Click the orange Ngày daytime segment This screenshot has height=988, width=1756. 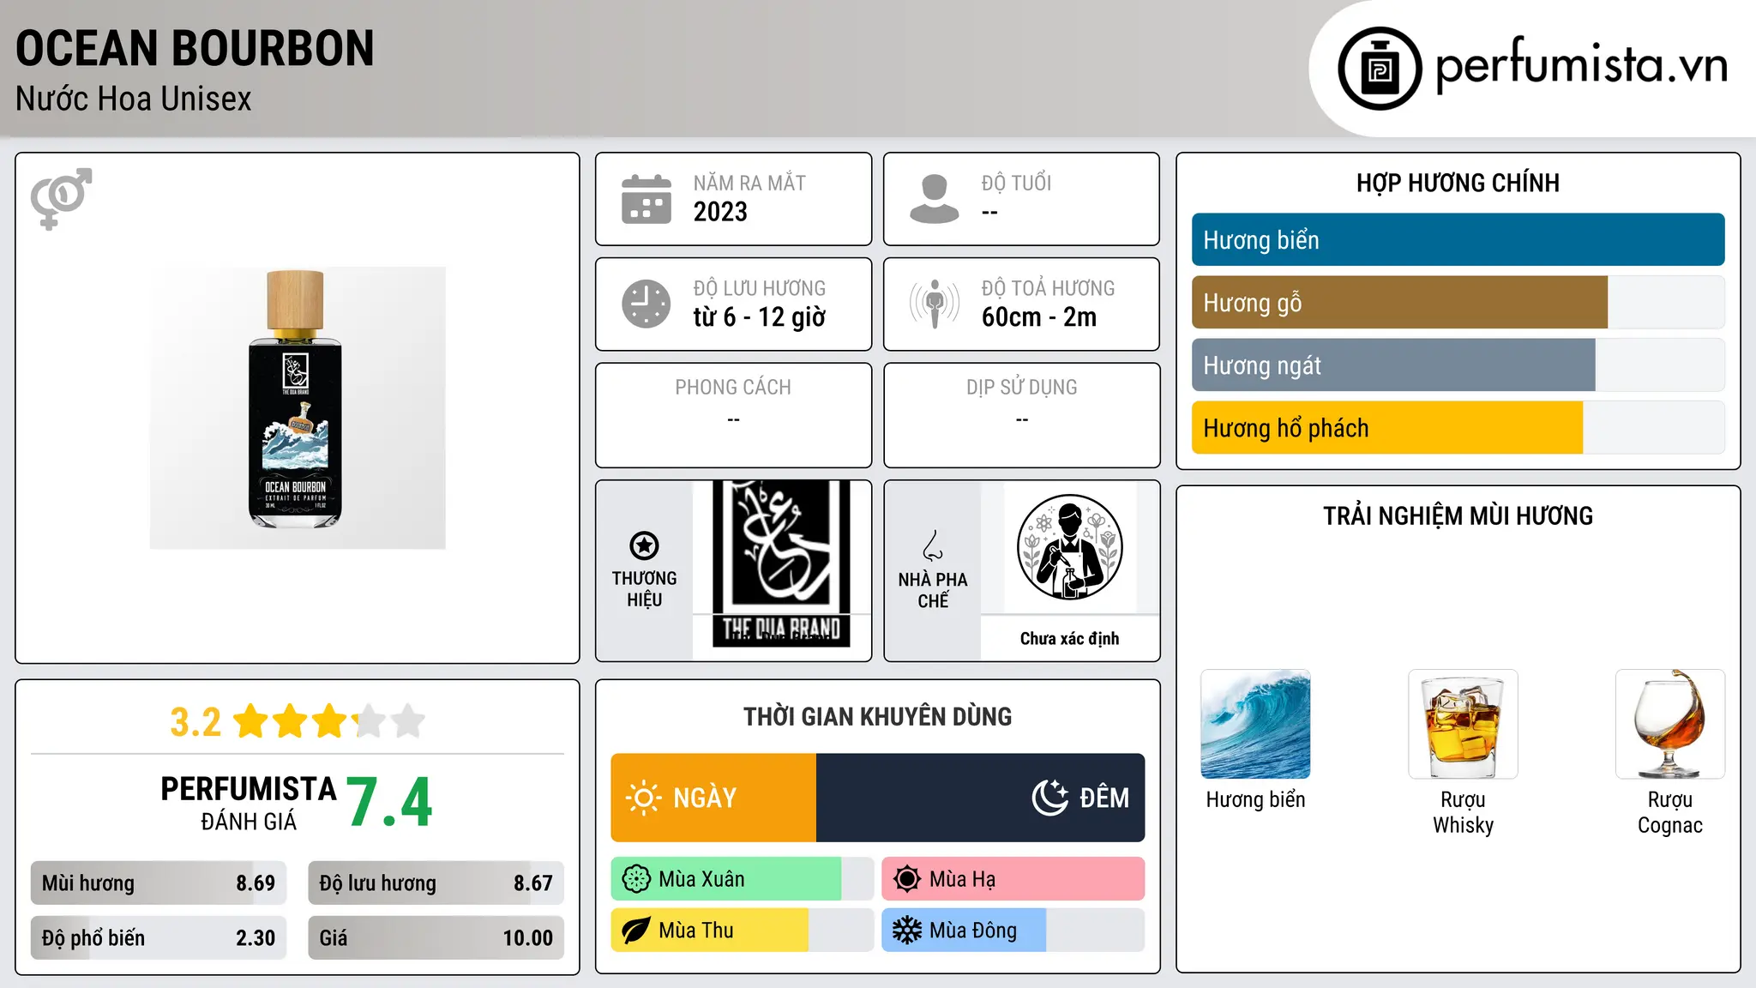[x=713, y=798]
